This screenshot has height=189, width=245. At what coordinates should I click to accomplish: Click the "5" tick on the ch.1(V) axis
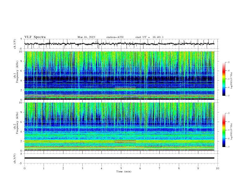[x=22, y=39]
